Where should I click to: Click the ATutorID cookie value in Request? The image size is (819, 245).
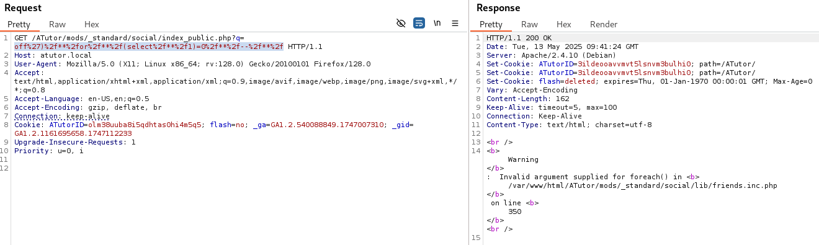[145, 125]
